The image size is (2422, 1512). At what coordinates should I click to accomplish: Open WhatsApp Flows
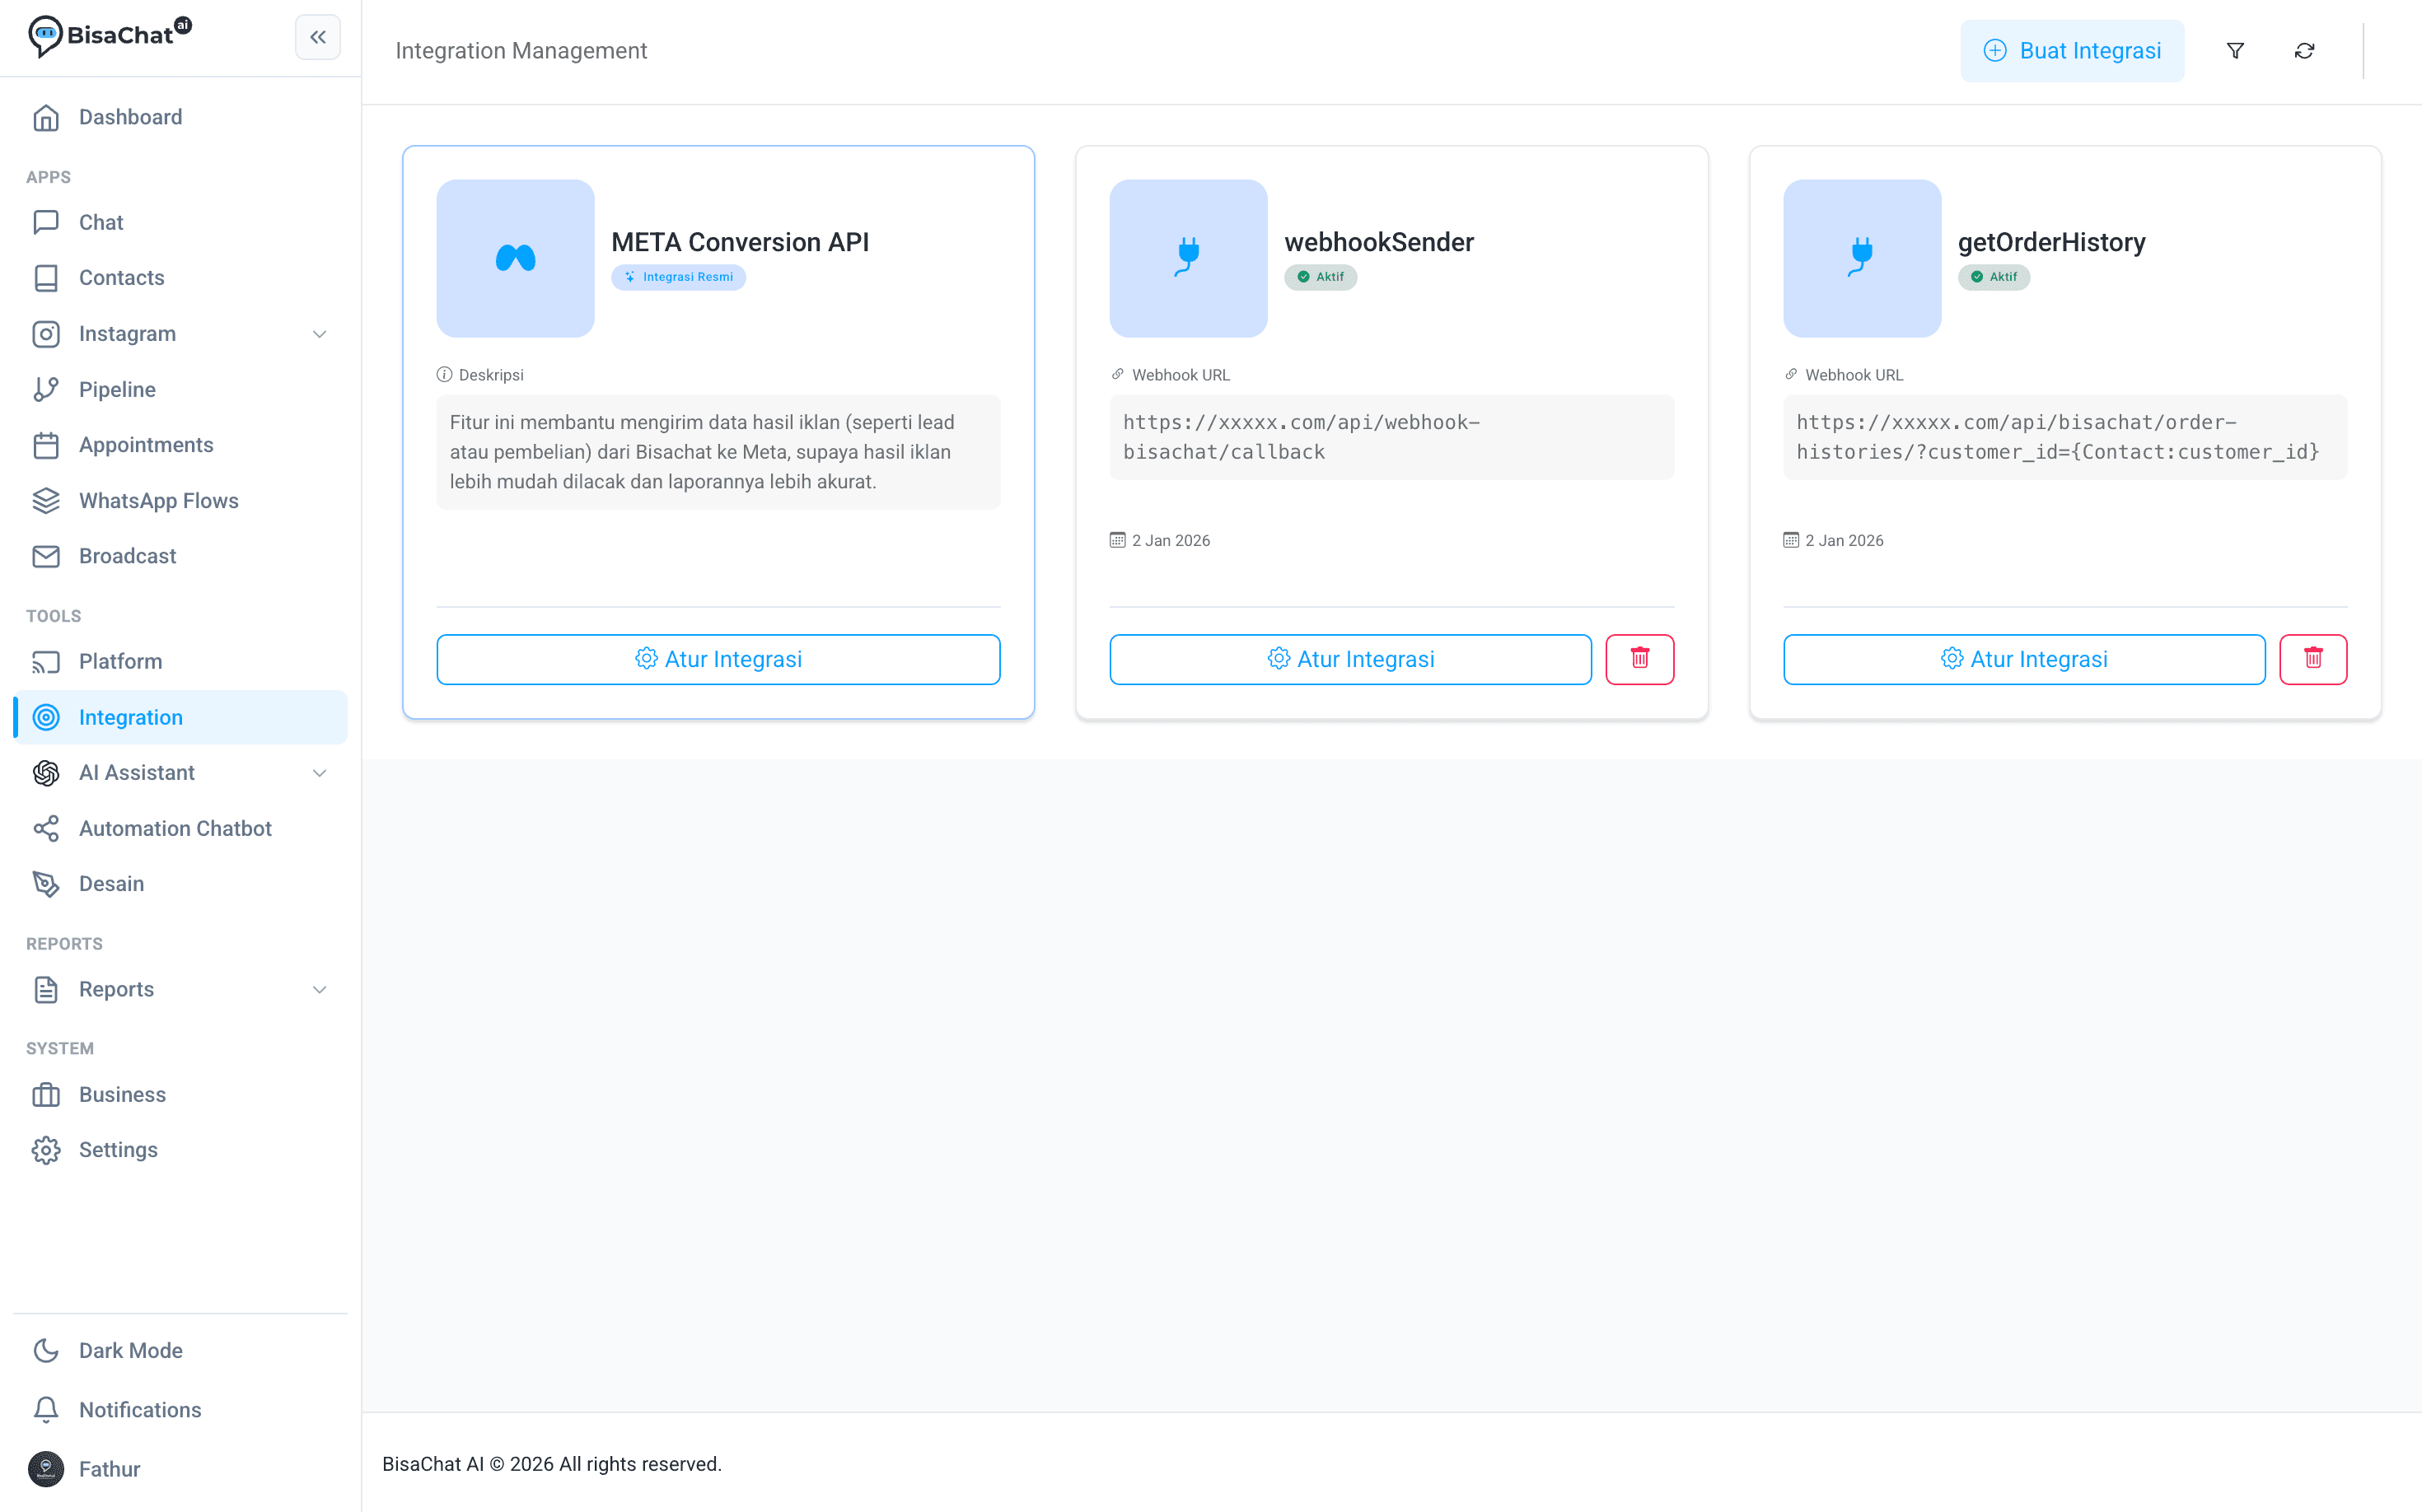[x=180, y=500]
